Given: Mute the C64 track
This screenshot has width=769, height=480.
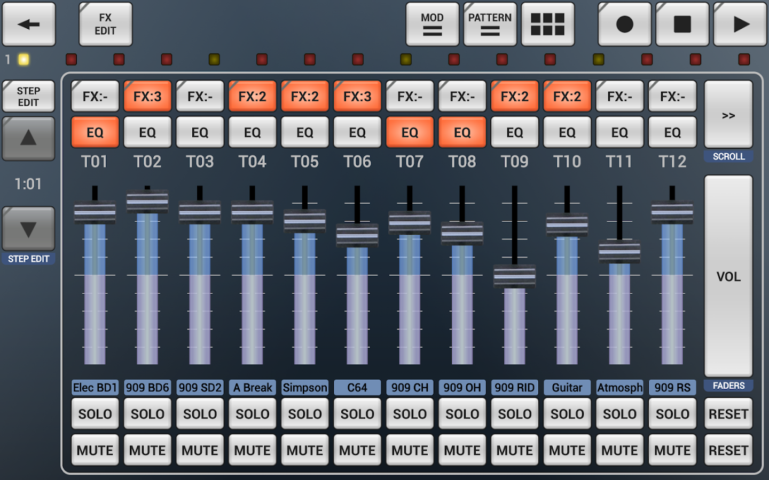Looking at the screenshot, I should coord(357,450).
